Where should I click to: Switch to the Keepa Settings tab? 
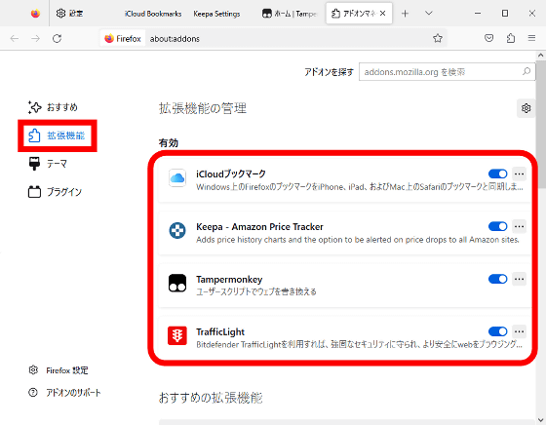pyautogui.click(x=216, y=14)
